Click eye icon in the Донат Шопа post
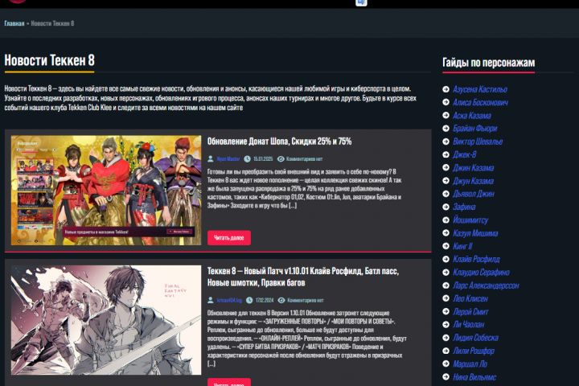 (281, 159)
